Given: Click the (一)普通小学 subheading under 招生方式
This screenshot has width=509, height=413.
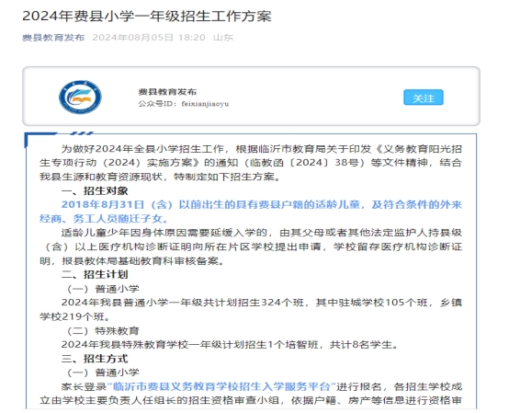Looking at the screenshot, I should pos(103,373).
